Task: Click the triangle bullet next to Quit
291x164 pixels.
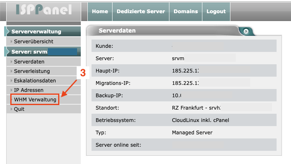Action: (x=11, y=109)
